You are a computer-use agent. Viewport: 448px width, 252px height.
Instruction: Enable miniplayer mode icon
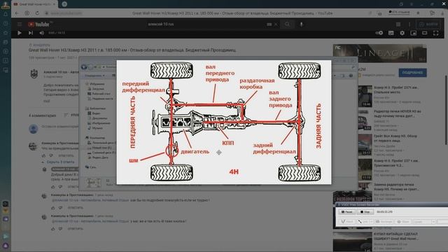(413, 33)
